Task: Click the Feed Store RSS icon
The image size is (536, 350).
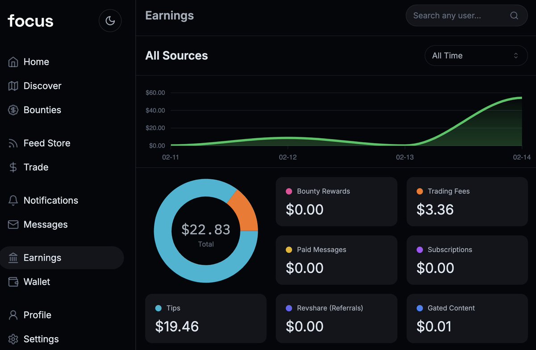Action: [x=13, y=143]
